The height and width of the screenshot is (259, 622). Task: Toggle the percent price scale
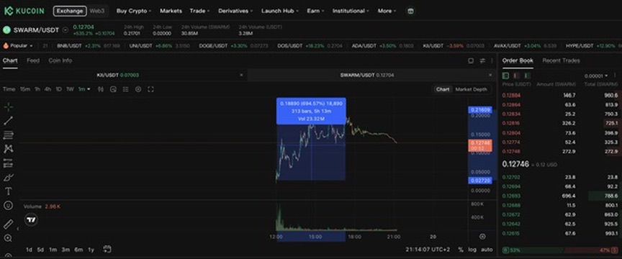(x=461, y=250)
